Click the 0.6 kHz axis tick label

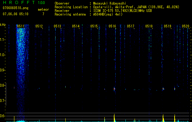point(3,116)
